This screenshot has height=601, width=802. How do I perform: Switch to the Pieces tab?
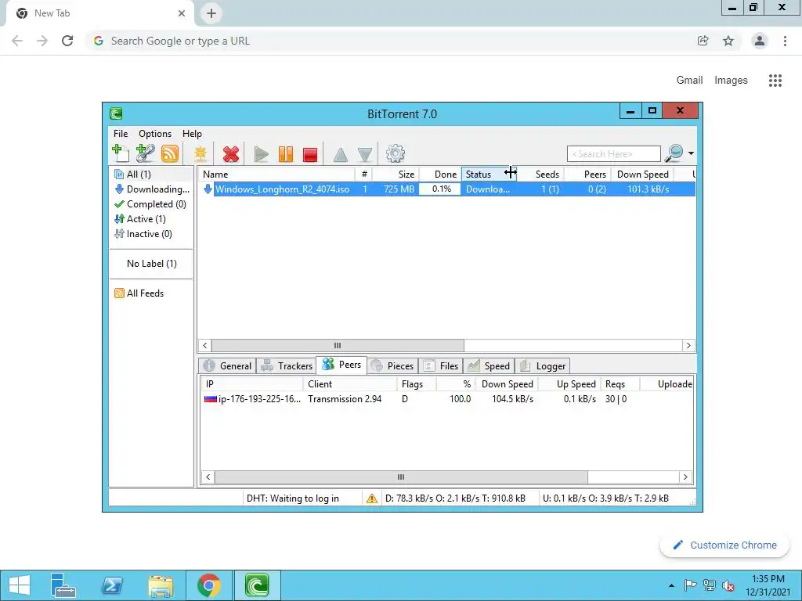(392, 366)
